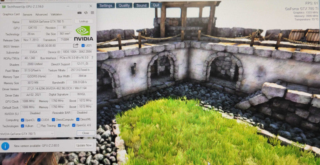Click the EVGA Subvendor value
Screen dimensions: 320x165
[33, 52]
